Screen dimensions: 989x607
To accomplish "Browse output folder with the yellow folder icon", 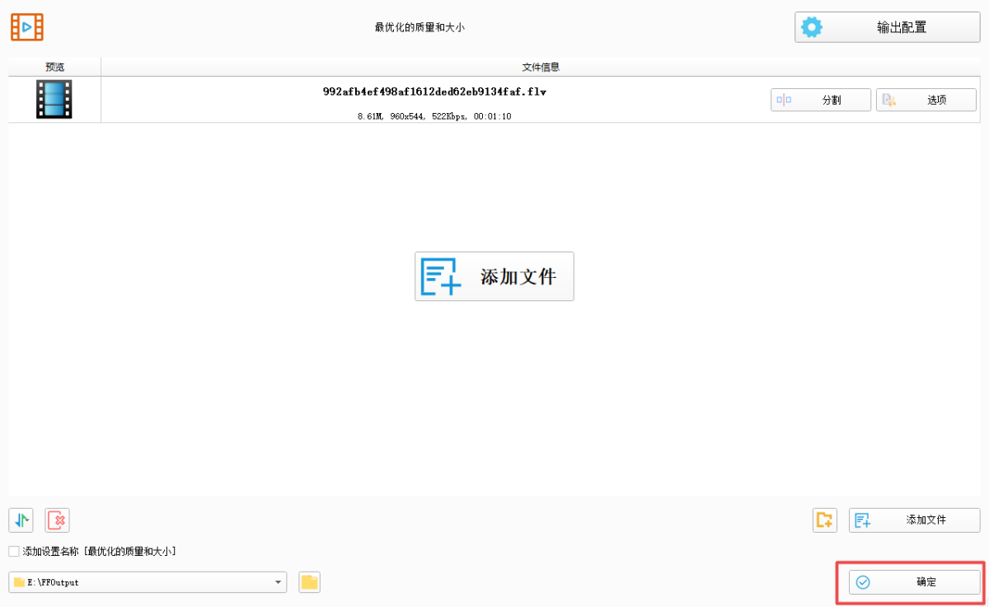I will pyautogui.click(x=309, y=582).
